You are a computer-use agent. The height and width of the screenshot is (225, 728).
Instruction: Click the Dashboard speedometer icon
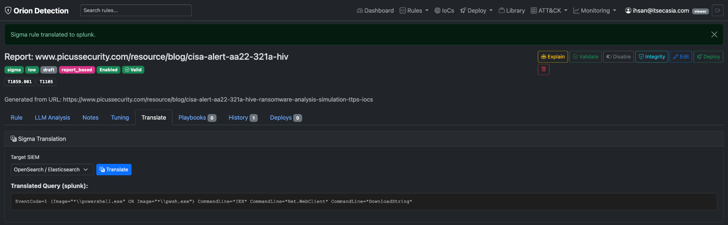click(x=360, y=11)
